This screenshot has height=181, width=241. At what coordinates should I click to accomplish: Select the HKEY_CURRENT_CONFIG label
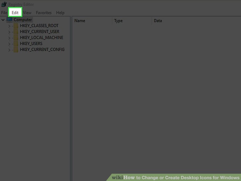42,50
